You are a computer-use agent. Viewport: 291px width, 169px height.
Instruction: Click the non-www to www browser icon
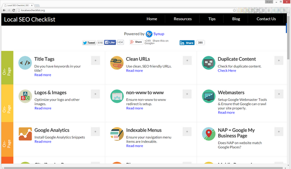tap(117, 96)
